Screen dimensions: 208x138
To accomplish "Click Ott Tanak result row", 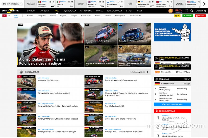I will [172, 89].
